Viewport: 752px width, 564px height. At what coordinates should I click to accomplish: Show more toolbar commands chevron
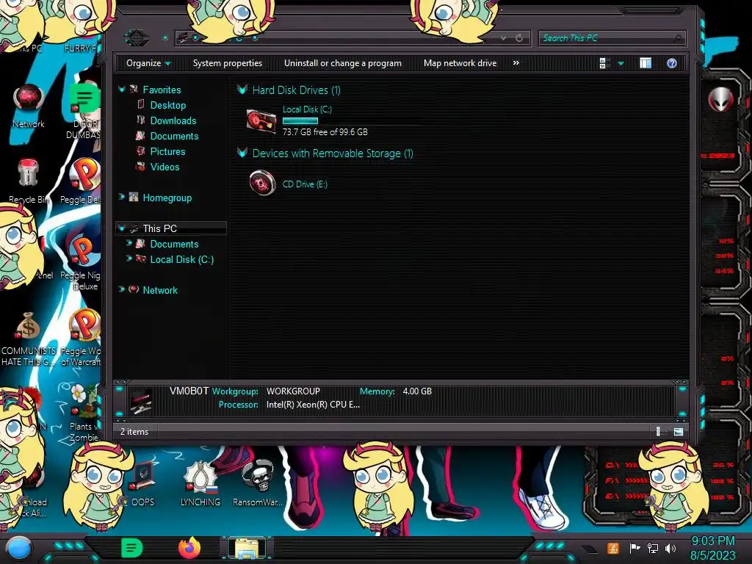(516, 63)
